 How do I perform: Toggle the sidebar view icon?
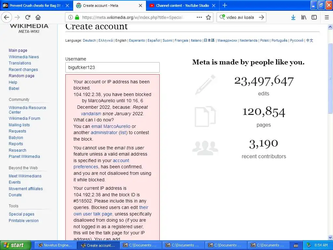click(x=314, y=18)
